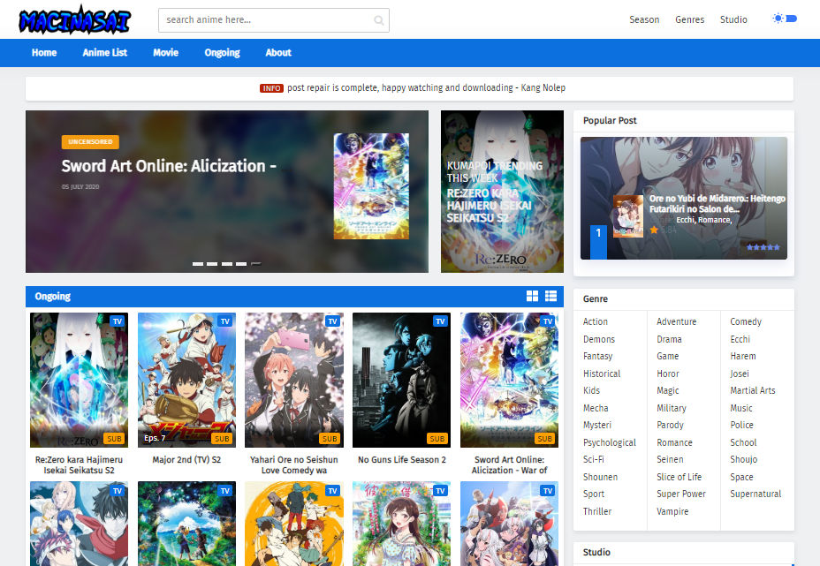Open the Movie tab

(166, 52)
